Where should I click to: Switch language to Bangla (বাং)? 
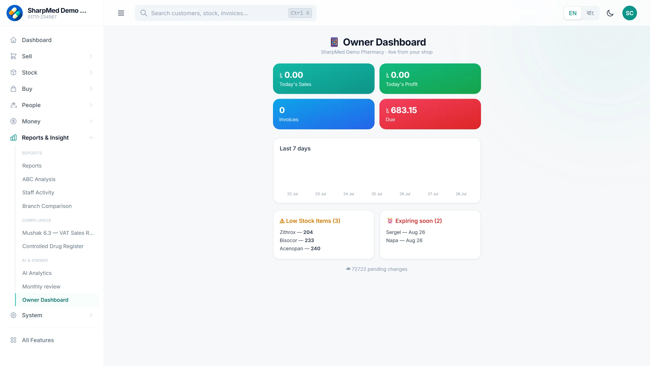pyautogui.click(x=590, y=13)
